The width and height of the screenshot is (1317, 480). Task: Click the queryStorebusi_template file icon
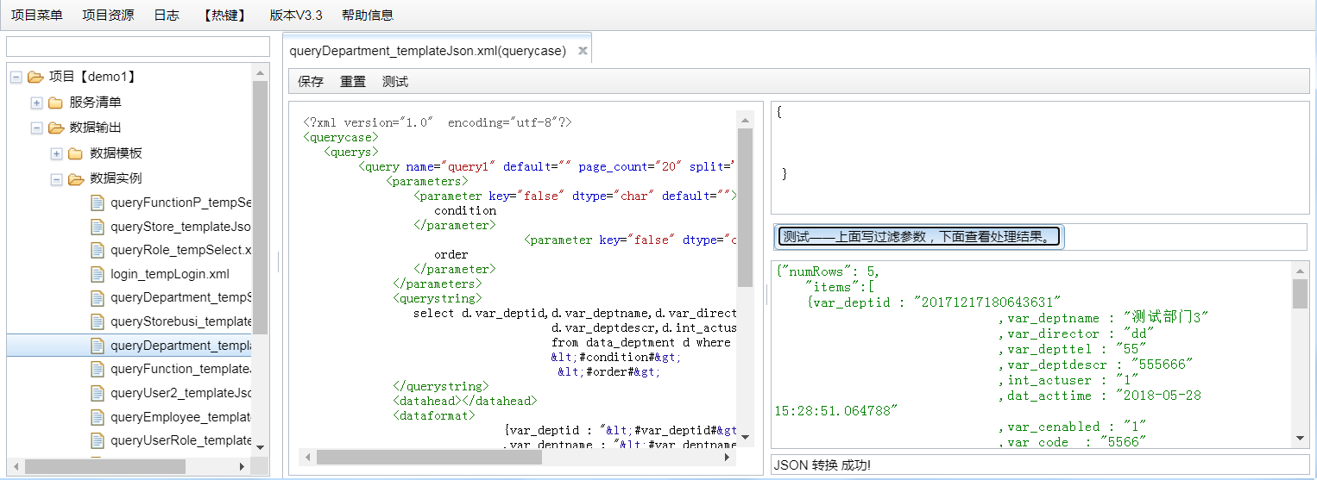coord(98,321)
